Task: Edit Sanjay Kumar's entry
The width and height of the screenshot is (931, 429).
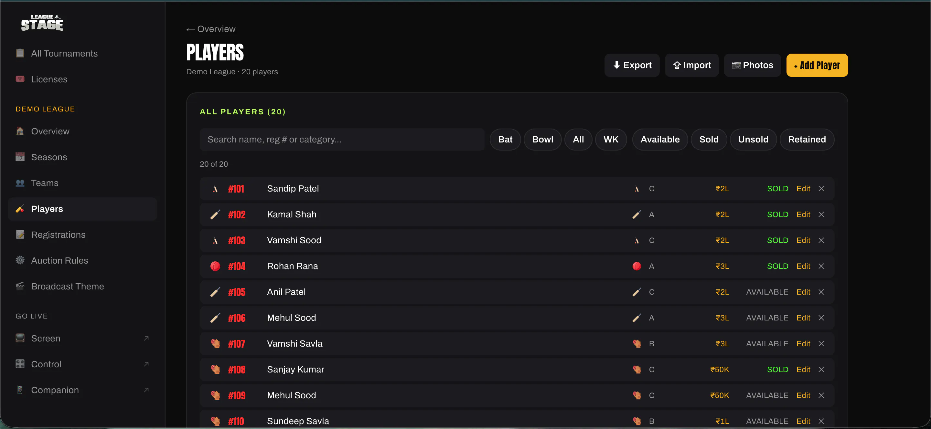Action: click(803, 370)
